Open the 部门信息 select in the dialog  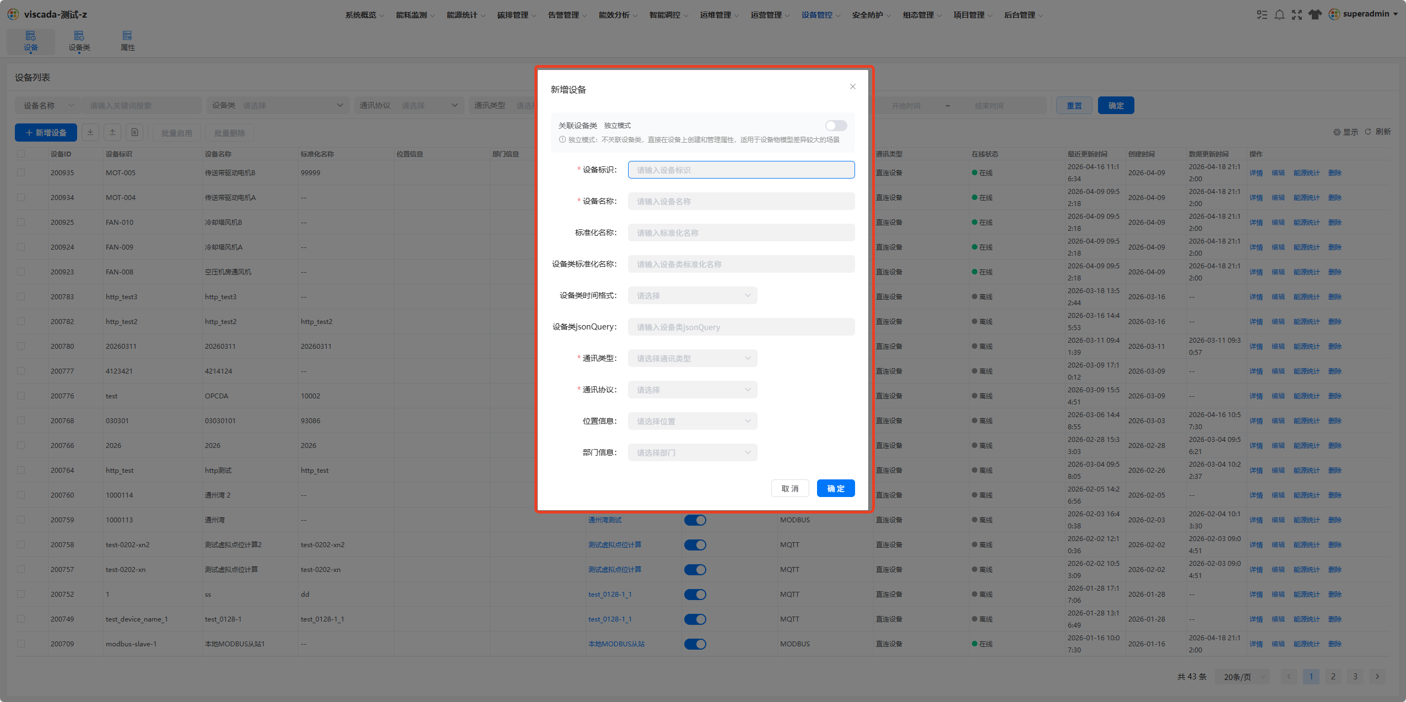(x=693, y=452)
